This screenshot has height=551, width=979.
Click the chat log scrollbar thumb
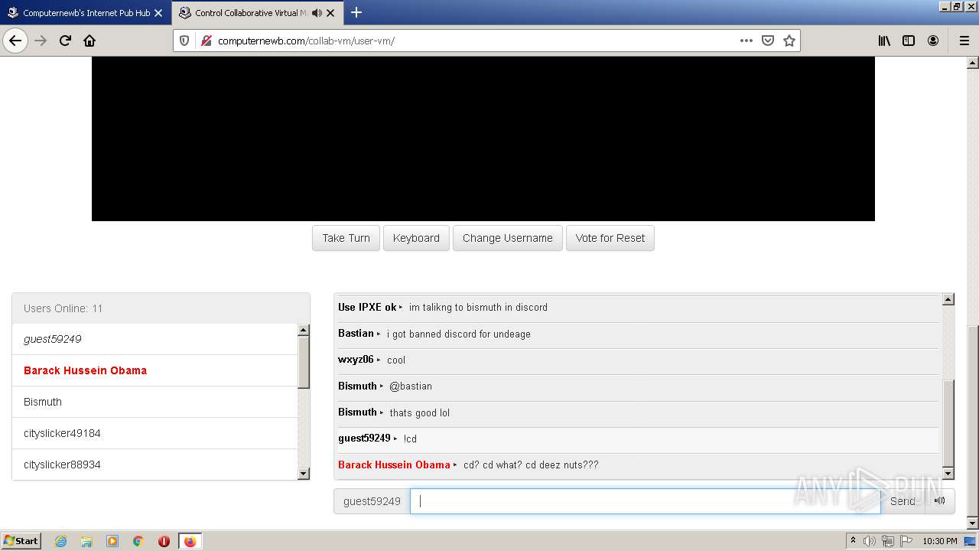(x=948, y=422)
